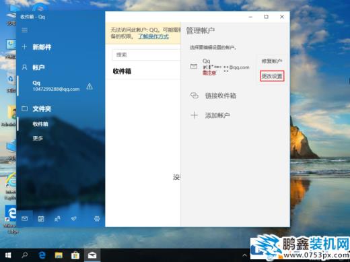Switch to Calendar in bottom bar
Viewport: 350px width, 262px height.
click(x=41, y=219)
